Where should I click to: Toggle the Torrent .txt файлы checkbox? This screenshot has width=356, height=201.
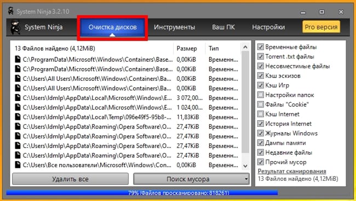click(261, 56)
